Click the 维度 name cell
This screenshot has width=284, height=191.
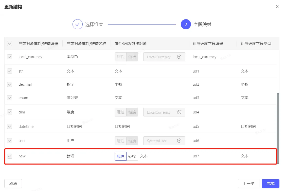70,112
